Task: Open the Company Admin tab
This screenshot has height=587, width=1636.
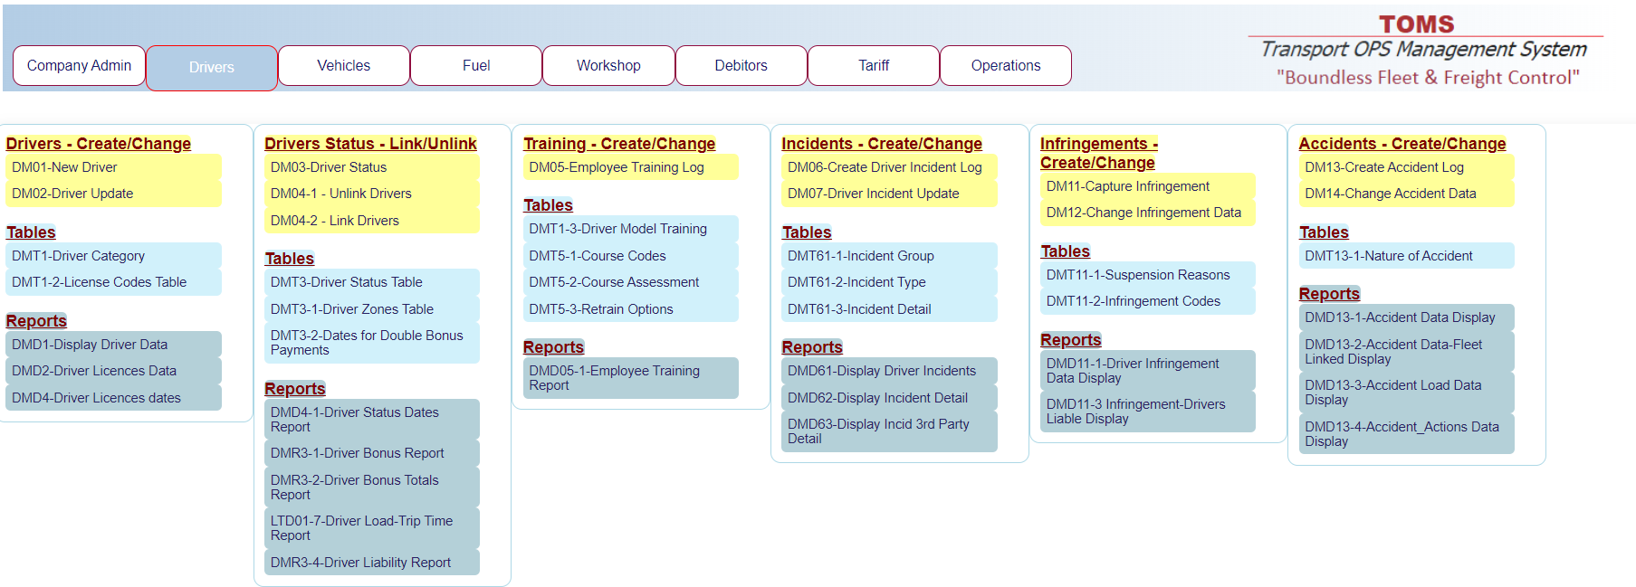Action: click(x=79, y=66)
